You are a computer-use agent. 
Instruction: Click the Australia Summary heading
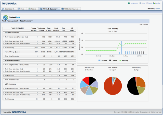coord(12,61)
